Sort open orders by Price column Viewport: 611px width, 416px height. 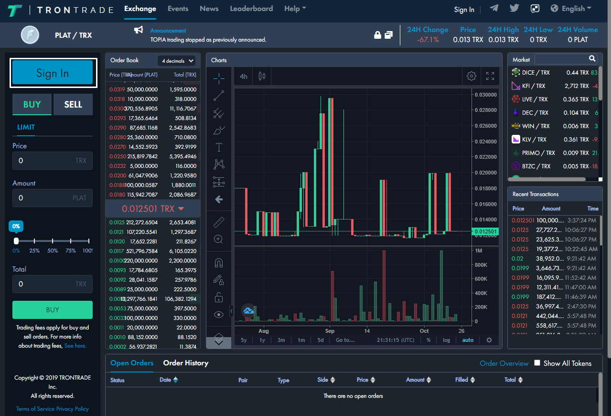coord(366,380)
